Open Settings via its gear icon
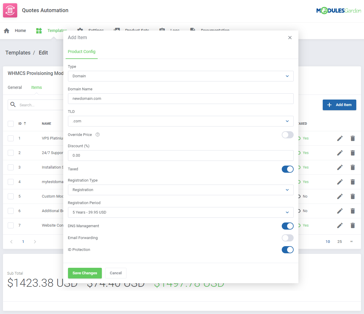The height and width of the screenshot is (314, 364). click(80, 30)
